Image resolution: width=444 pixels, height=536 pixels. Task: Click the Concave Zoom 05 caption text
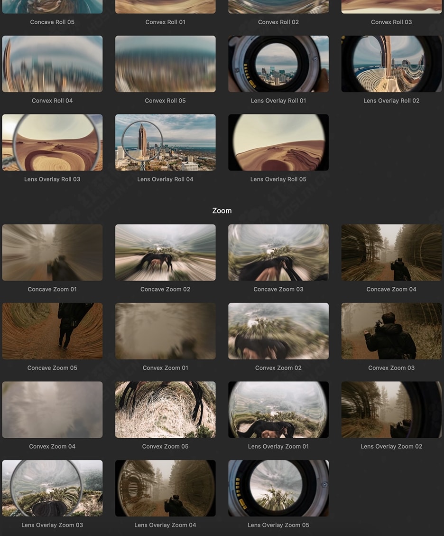(x=52, y=368)
